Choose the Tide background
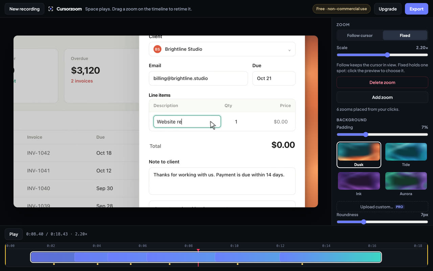Screen dimensions: 433x271 tap(406, 155)
